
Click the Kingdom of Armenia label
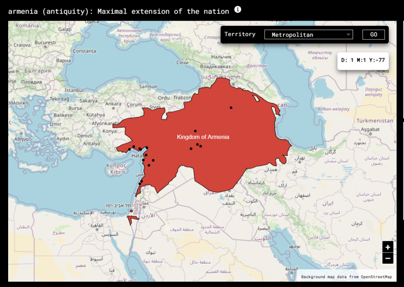coord(203,137)
